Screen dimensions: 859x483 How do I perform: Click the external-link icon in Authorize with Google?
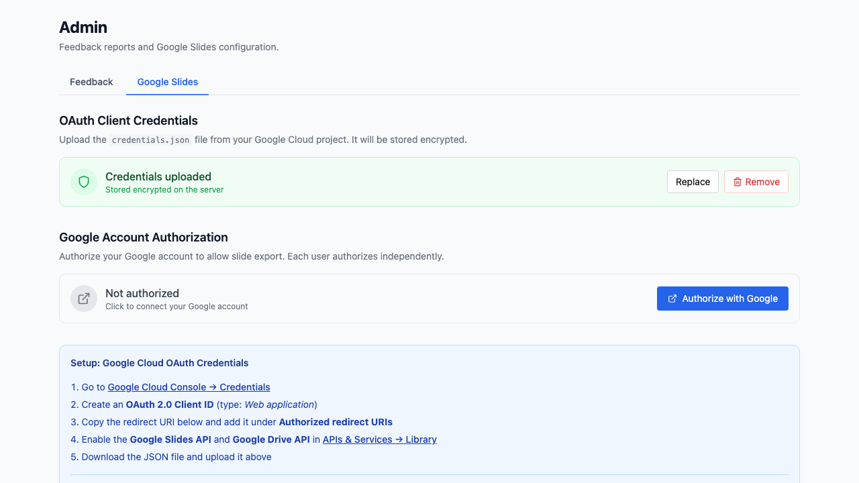point(672,299)
